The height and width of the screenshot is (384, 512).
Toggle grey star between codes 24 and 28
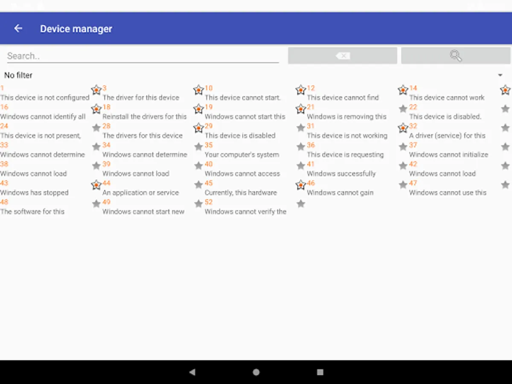point(96,128)
